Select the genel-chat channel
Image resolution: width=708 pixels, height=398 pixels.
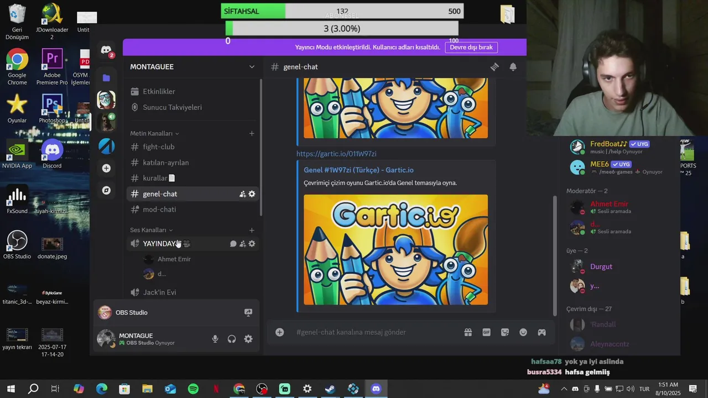click(191, 194)
